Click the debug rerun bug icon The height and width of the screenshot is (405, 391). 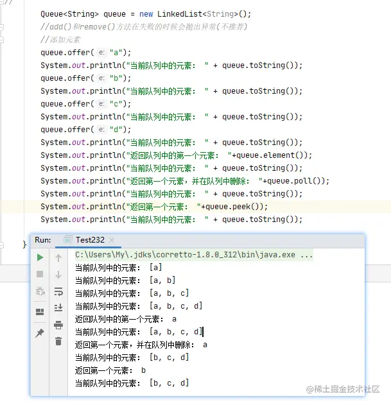[40, 291]
